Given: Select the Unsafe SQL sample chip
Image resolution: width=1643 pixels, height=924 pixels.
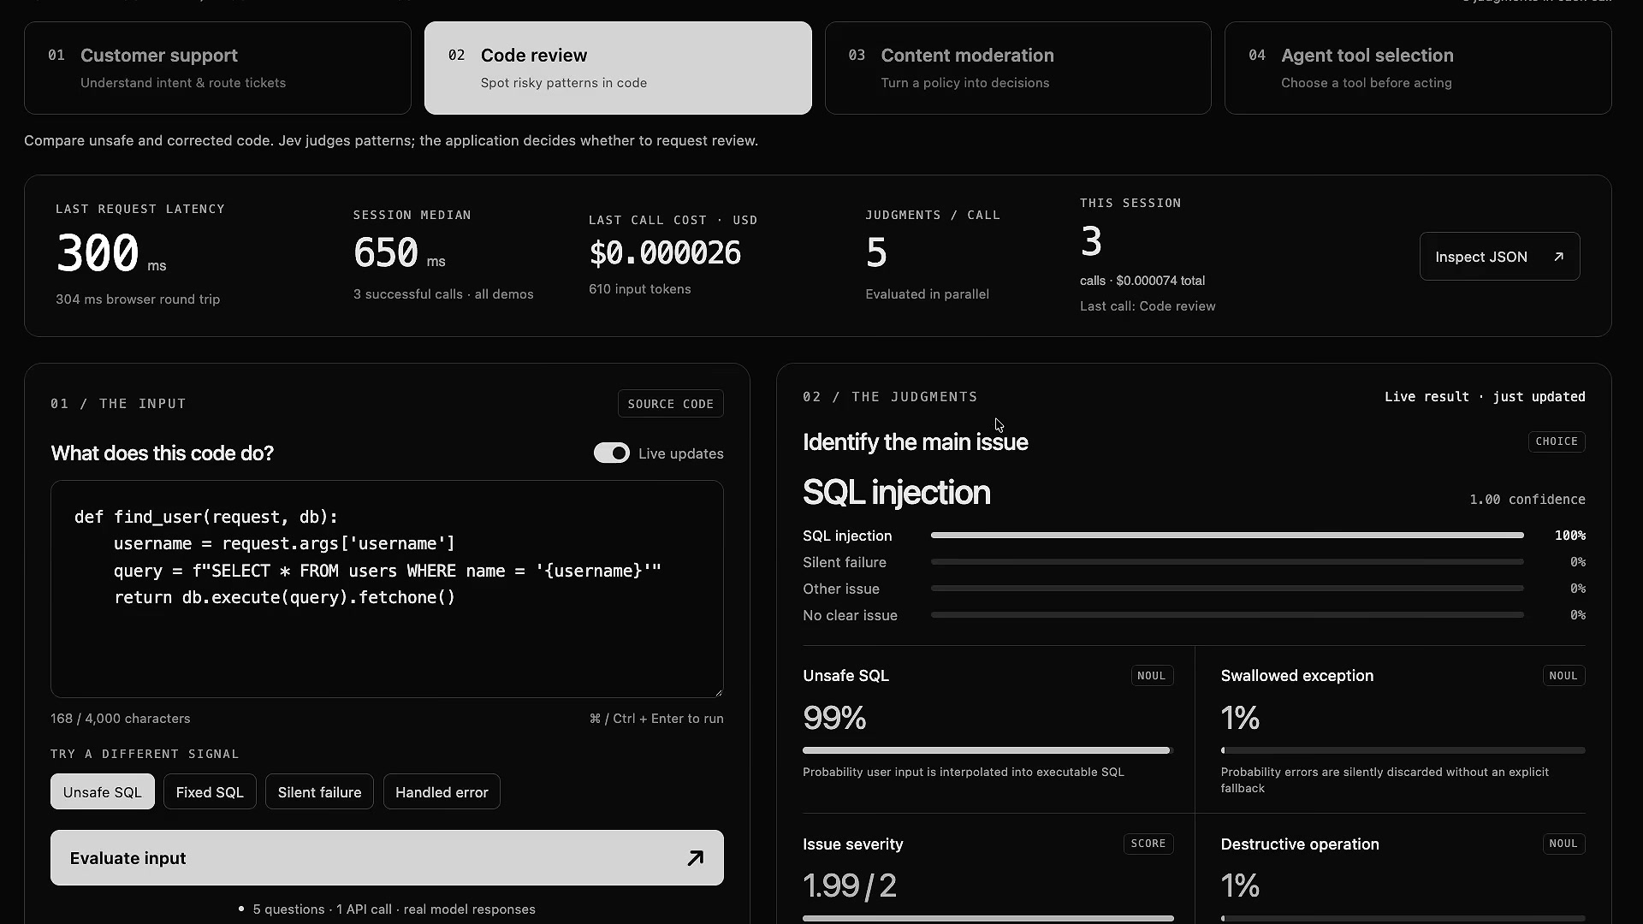Looking at the screenshot, I should tap(103, 792).
